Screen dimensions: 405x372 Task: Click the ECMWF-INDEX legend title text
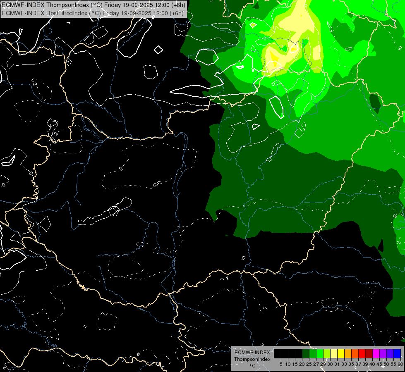point(252,353)
